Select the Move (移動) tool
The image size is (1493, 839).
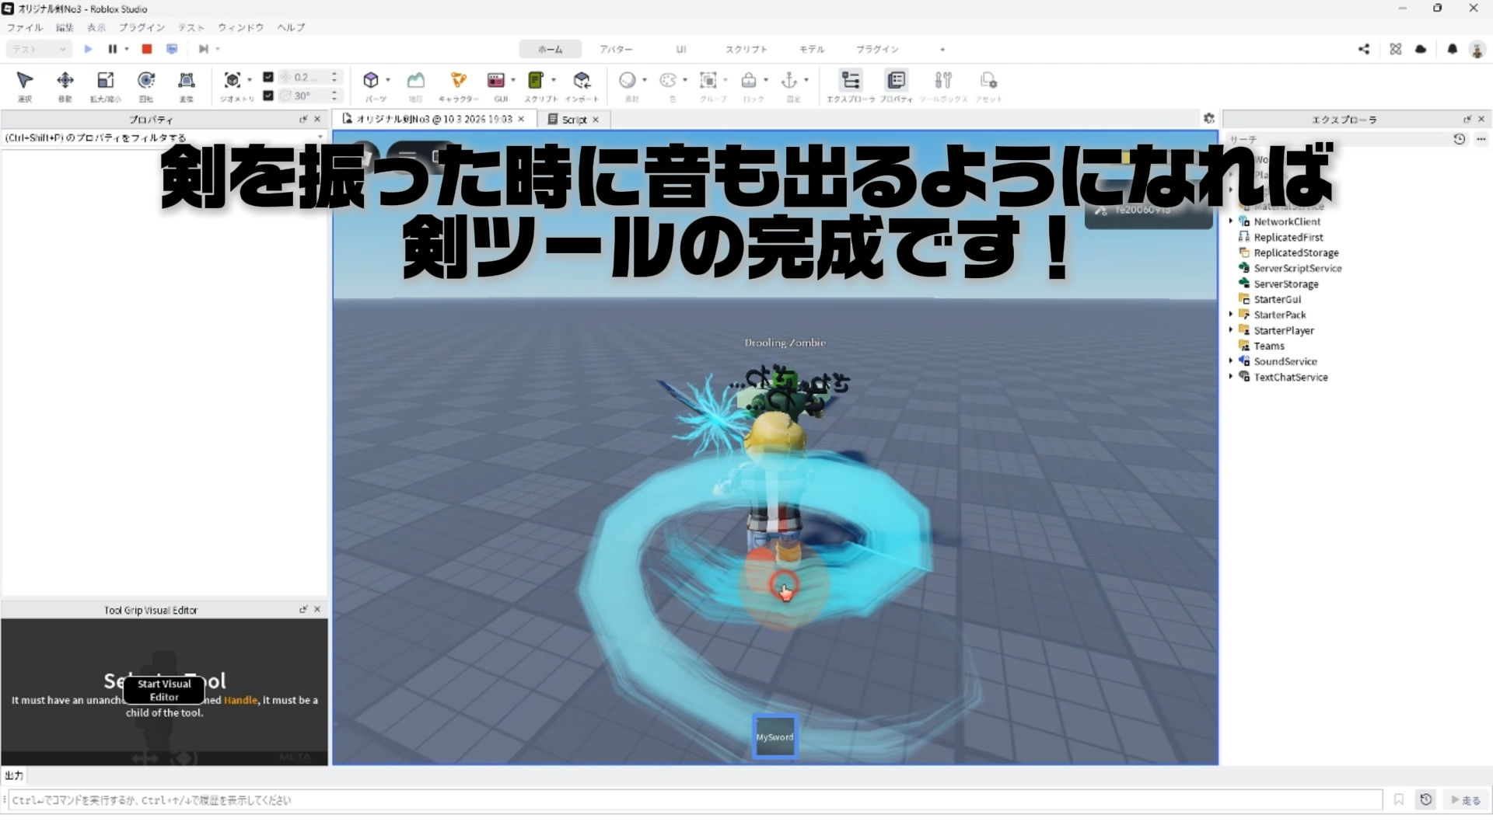[65, 81]
